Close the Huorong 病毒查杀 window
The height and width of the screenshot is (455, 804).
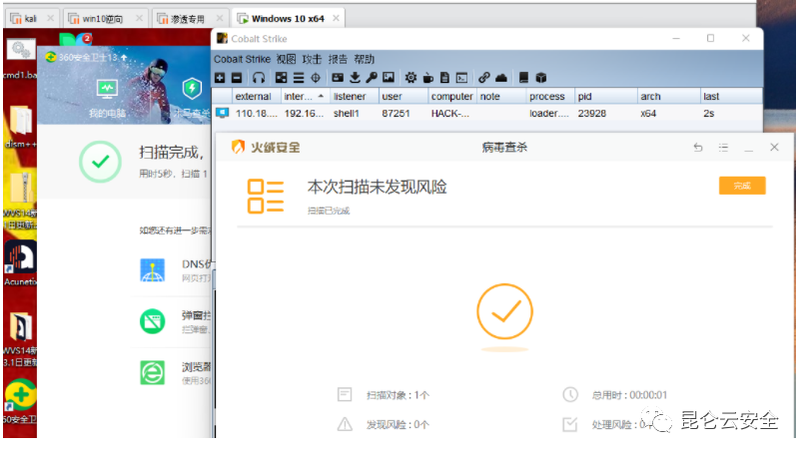click(774, 148)
